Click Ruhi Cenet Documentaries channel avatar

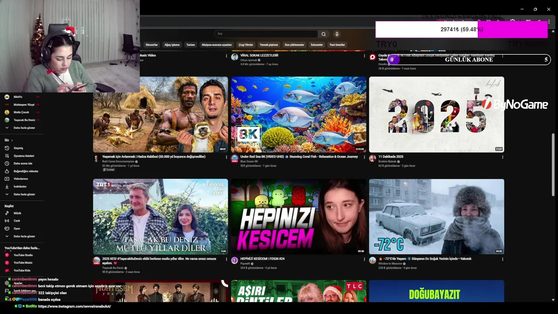[97, 158]
